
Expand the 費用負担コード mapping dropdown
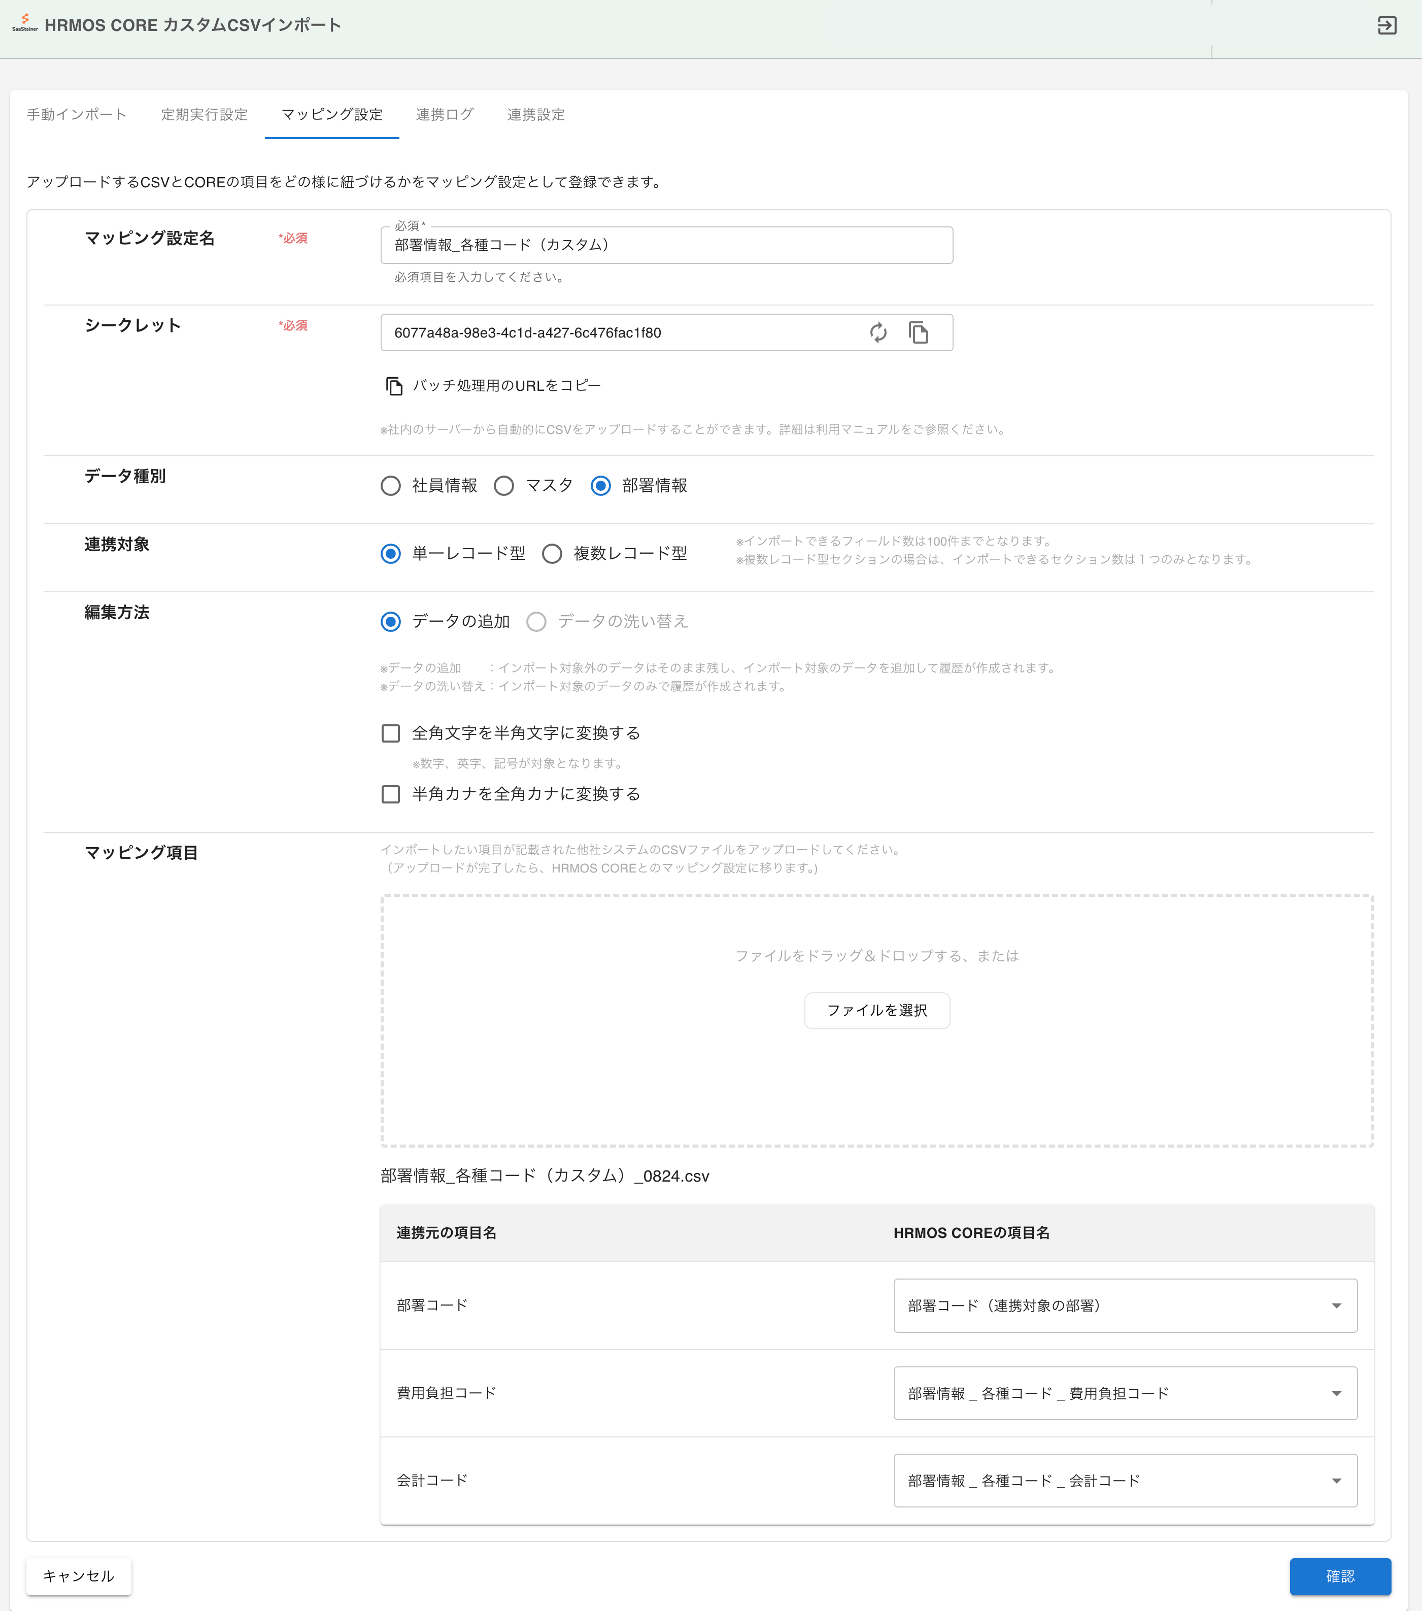1125,1393
